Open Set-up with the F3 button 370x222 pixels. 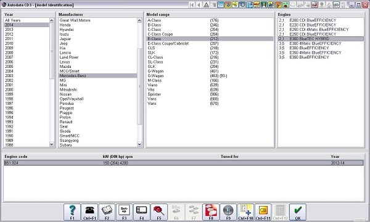click(125, 212)
